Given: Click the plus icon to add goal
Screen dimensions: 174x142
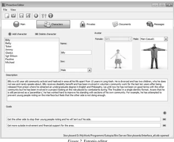Looking at the screenshot, I should click(165, 113).
